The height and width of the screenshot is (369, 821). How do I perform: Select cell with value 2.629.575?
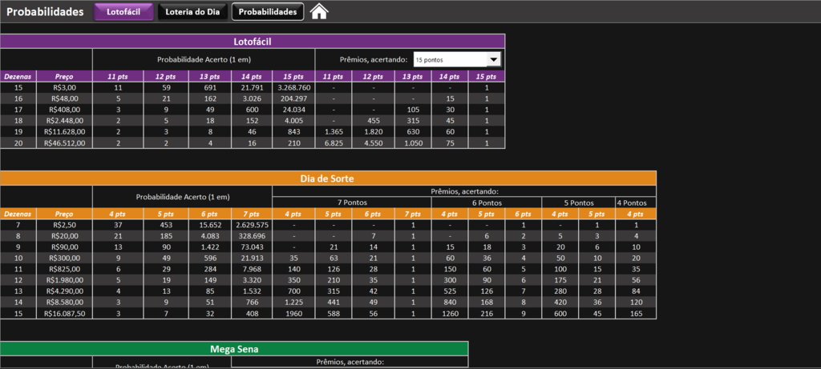252,225
